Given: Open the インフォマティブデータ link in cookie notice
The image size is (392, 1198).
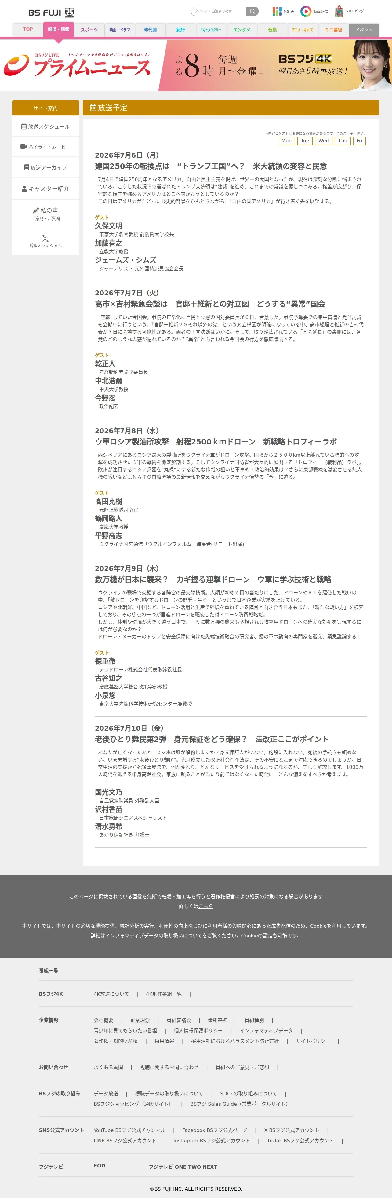Looking at the screenshot, I should pos(132,936).
